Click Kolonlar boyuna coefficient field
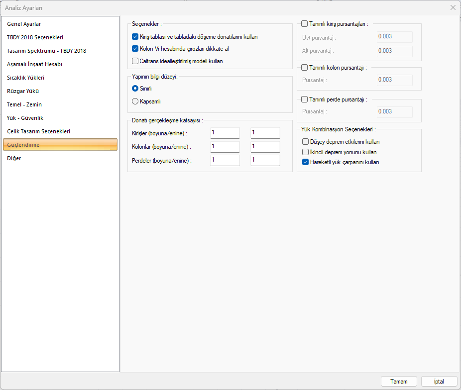 225,147
